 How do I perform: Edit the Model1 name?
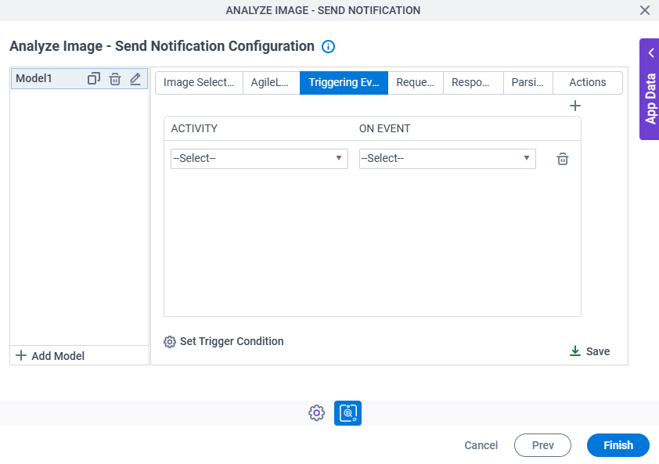point(135,78)
